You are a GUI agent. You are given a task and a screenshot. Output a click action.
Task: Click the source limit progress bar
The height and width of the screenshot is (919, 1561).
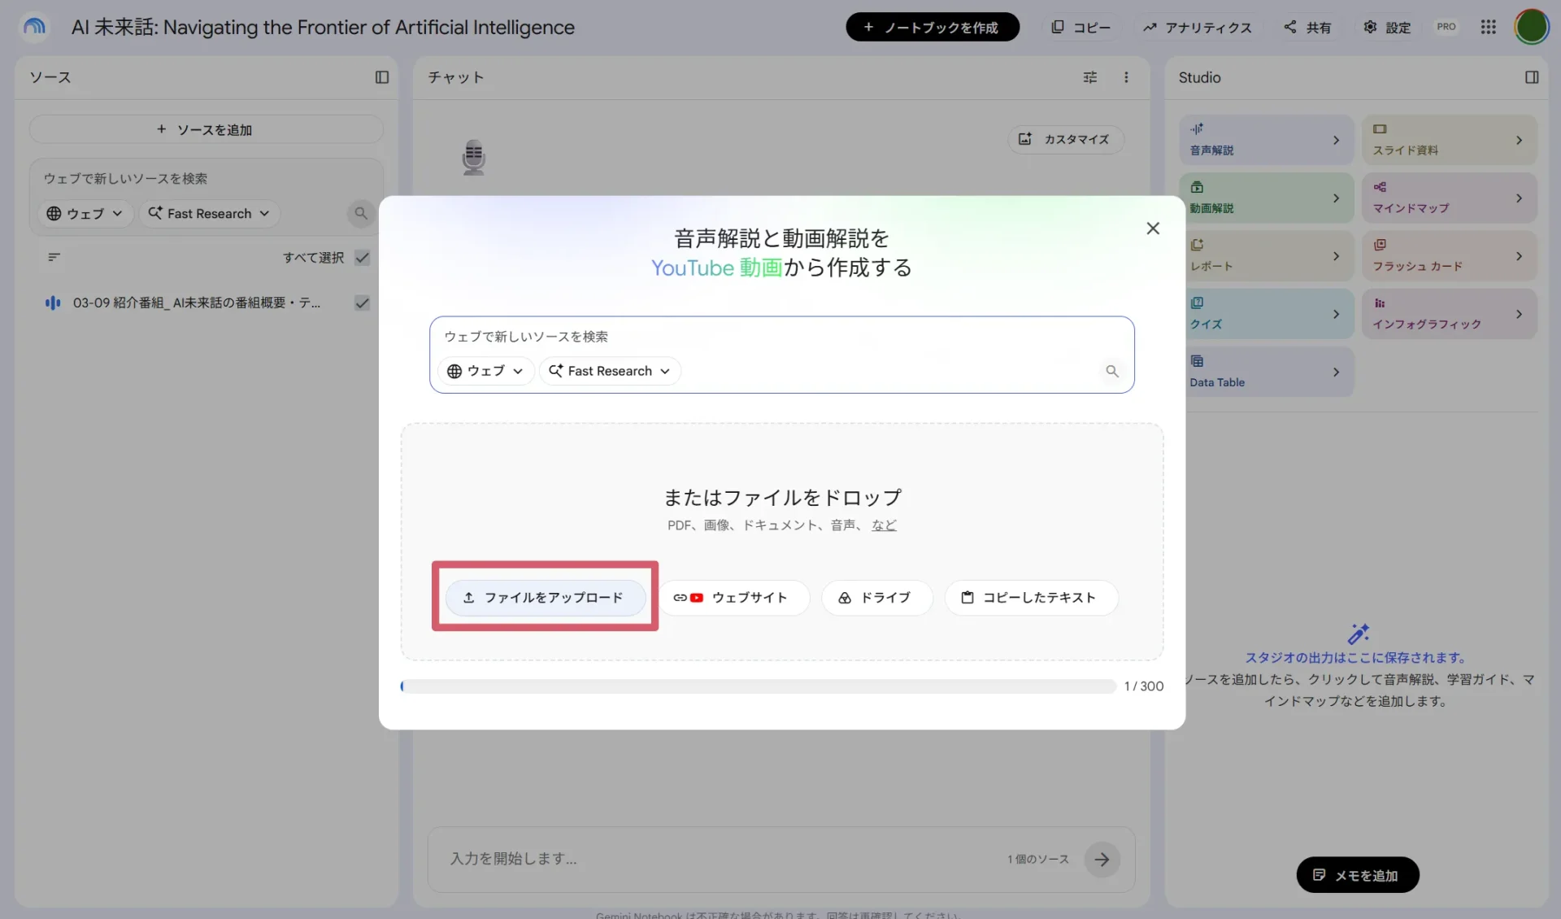coord(759,686)
